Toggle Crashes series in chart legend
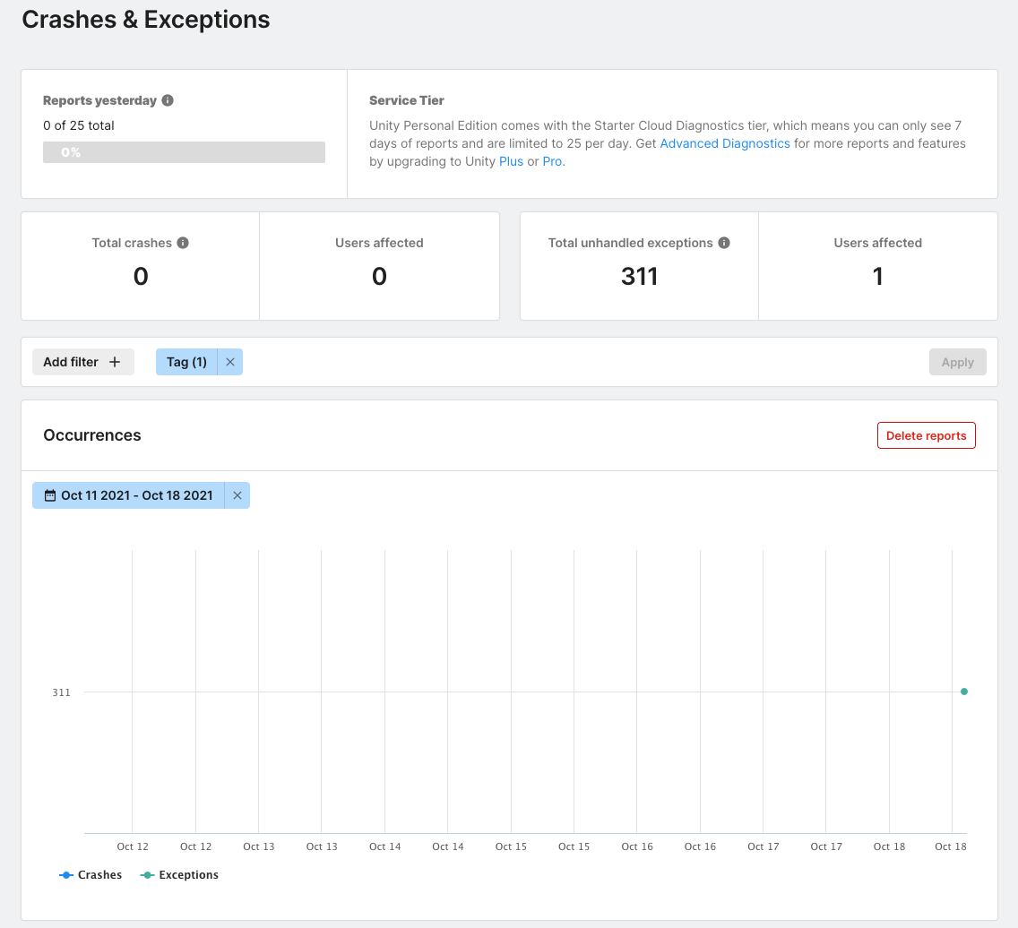The image size is (1018, 928). pos(91,875)
